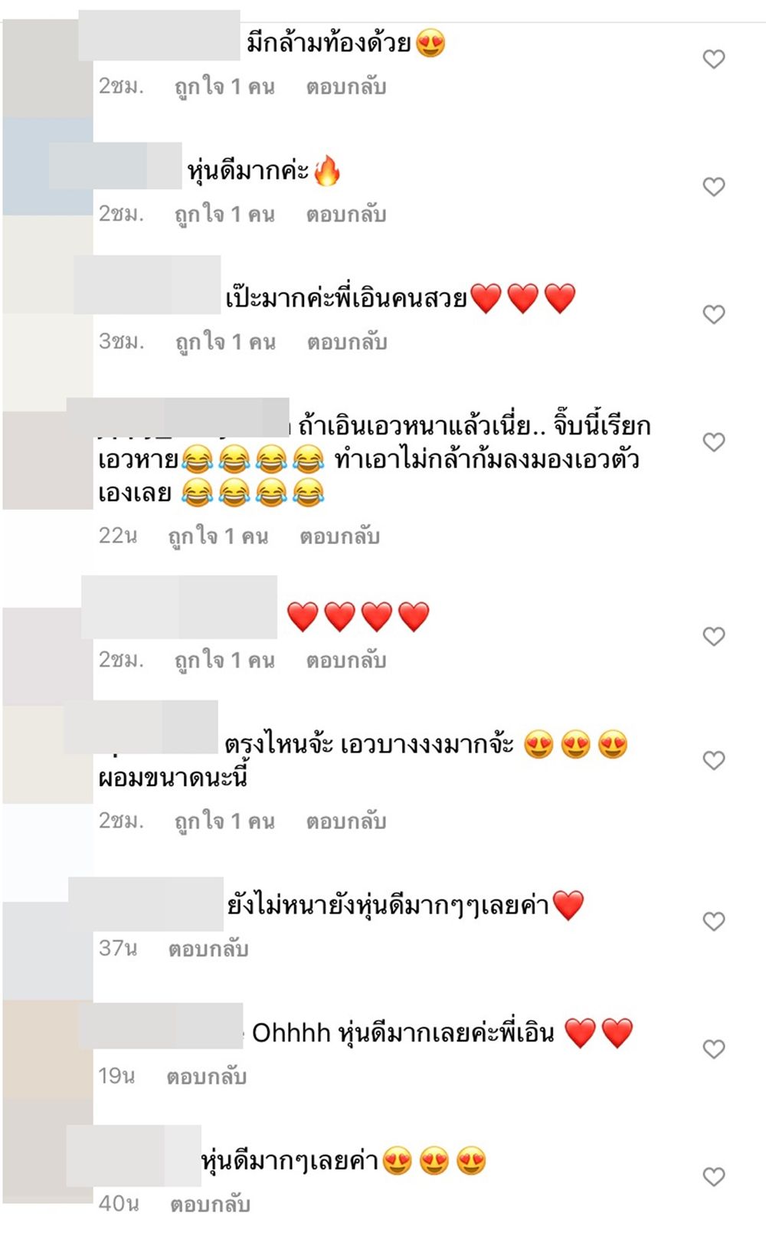766x1236 pixels.
Task: Like the 'มีกล้ามท้องด้วย' comment with heart
Action: coord(714,59)
